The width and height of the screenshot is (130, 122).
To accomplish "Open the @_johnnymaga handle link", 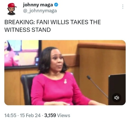I will point(40,11).
